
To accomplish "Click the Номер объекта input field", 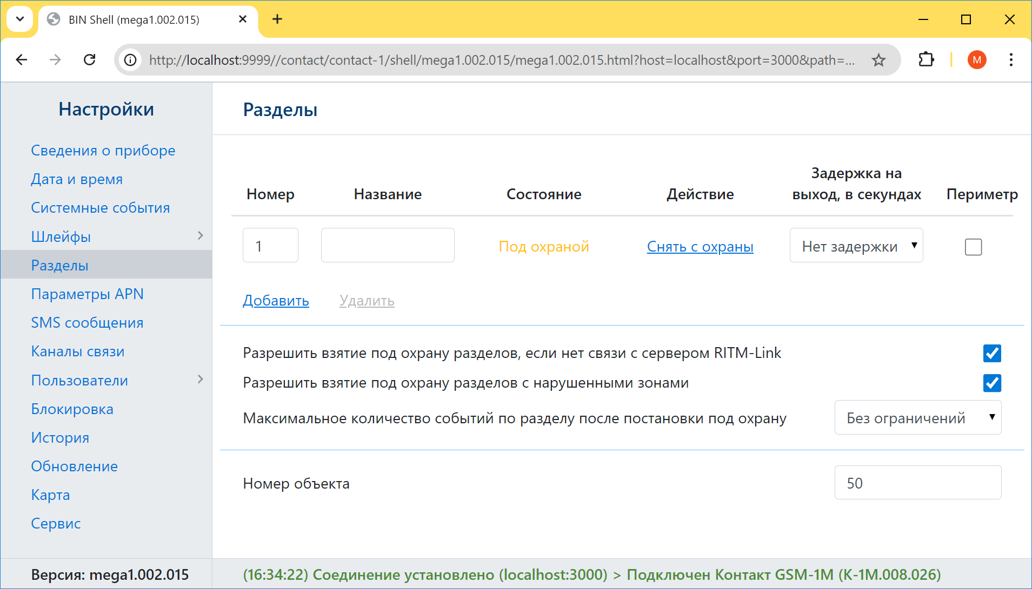I will [x=917, y=483].
